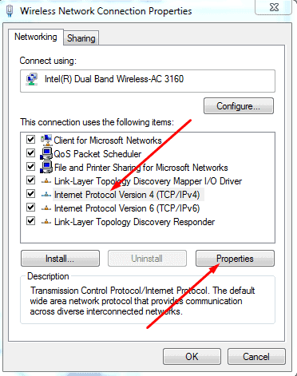Select Link-Layer Topology Discovery Responder item
The height and width of the screenshot is (376, 297).
(134, 222)
